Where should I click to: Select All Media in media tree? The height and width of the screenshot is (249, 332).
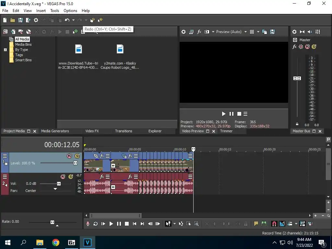[22, 39]
